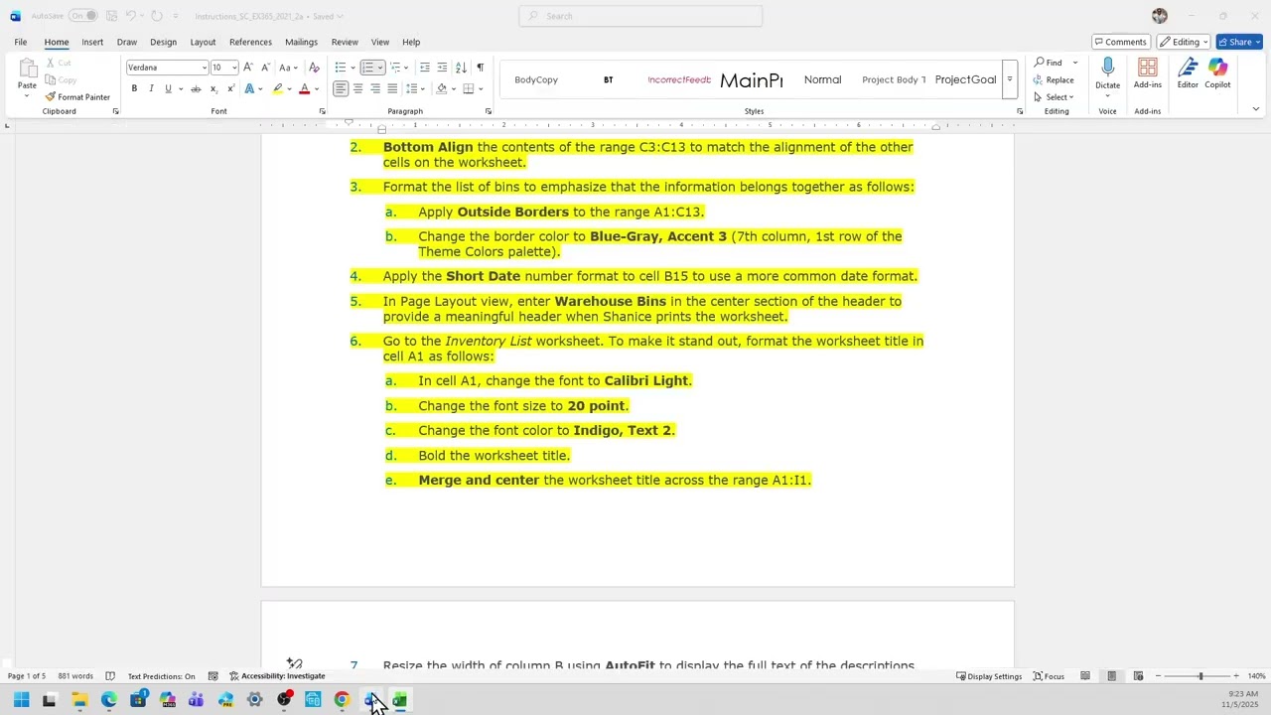Image resolution: width=1271 pixels, height=715 pixels.
Task: Click the Share button
Action: 1238,42
